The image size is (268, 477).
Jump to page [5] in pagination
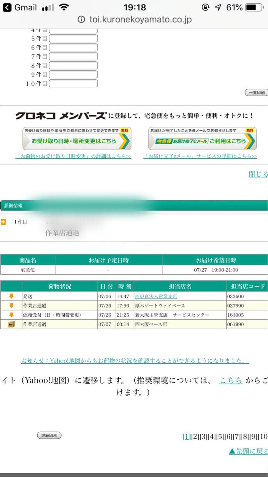coord(220,437)
